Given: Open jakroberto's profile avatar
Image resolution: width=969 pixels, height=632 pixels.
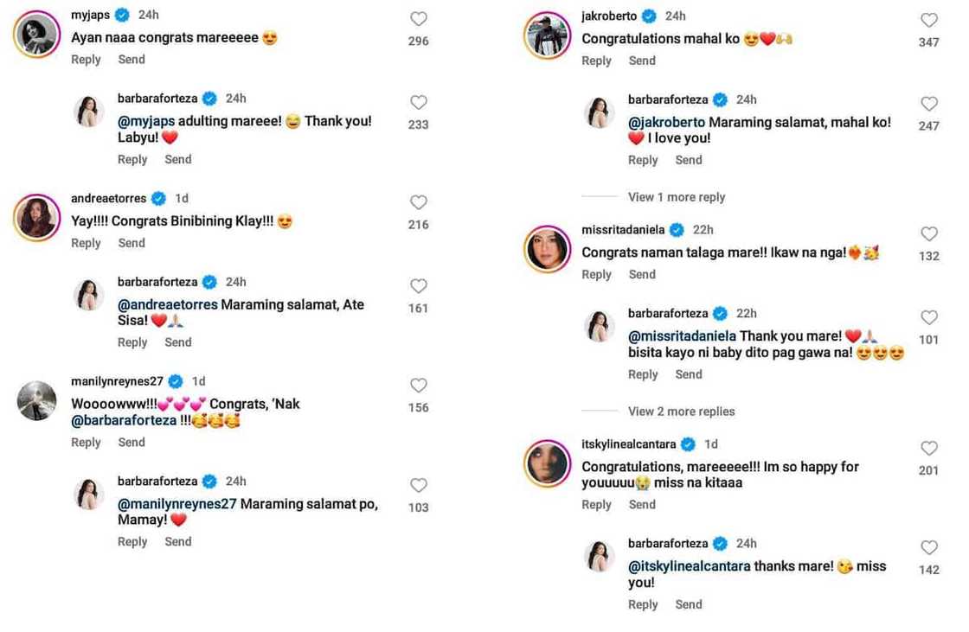Looking at the screenshot, I should 547,35.
